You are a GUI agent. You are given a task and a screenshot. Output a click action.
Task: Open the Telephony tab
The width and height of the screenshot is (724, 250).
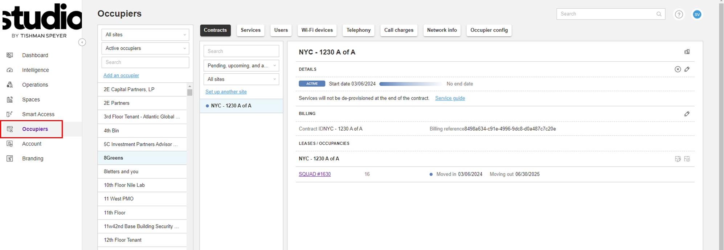tap(358, 30)
